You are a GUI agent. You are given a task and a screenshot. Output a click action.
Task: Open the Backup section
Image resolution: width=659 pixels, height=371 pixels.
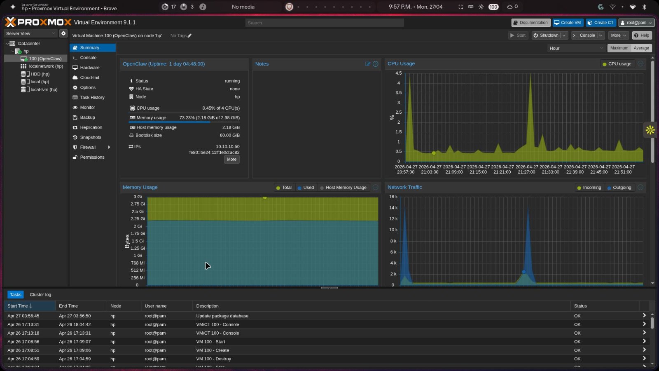click(x=93, y=117)
